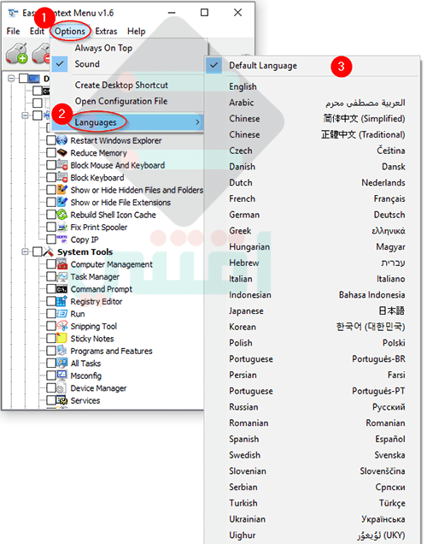
Task: Tick the Copy IP checkbox
Action: coord(51,239)
